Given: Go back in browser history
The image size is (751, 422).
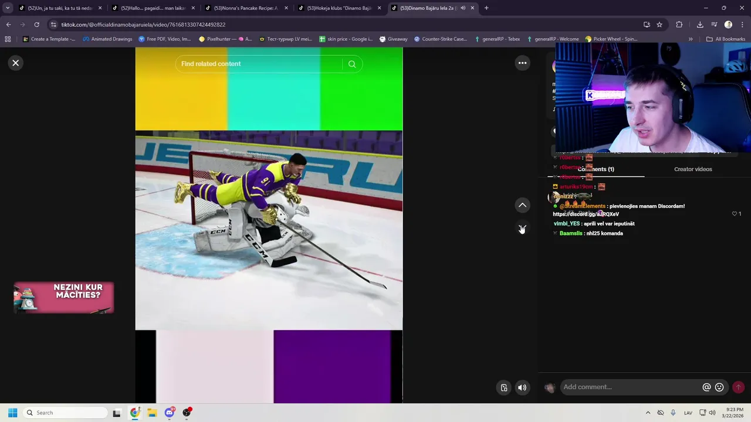Looking at the screenshot, I should click(8, 25).
